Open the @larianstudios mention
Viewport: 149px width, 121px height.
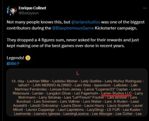(86, 22)
